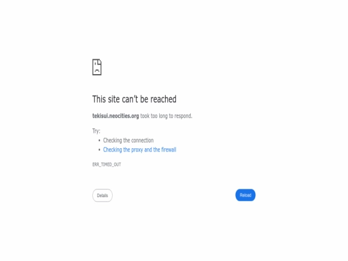This screenshot has height=261, width=348.
Task: Click the 'Try:' label
Action: 96,131
